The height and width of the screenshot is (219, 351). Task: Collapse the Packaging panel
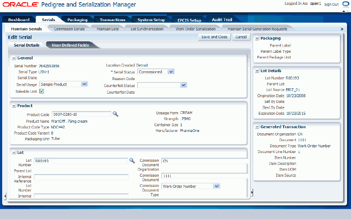257,38
